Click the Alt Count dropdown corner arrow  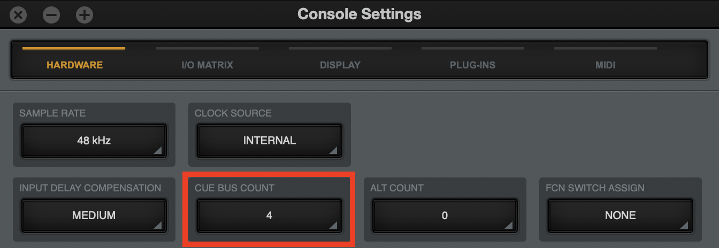[509, 226]
